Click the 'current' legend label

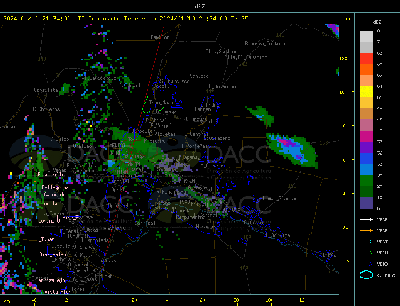click(386, 275)
